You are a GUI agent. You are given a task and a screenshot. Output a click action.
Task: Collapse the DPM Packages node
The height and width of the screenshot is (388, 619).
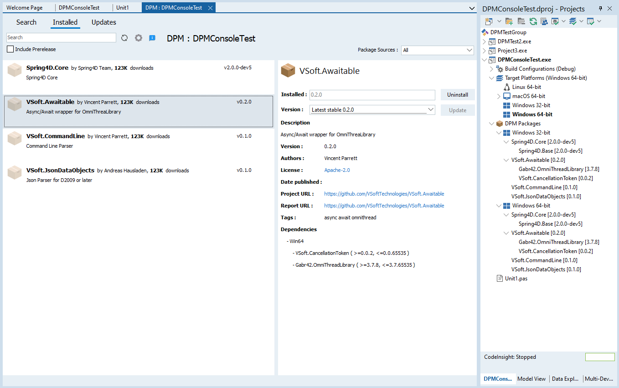point(491,124)
